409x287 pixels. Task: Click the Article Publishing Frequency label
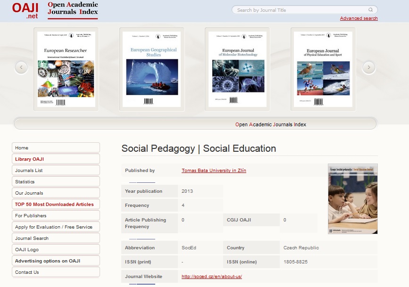(x=146, y=223)
